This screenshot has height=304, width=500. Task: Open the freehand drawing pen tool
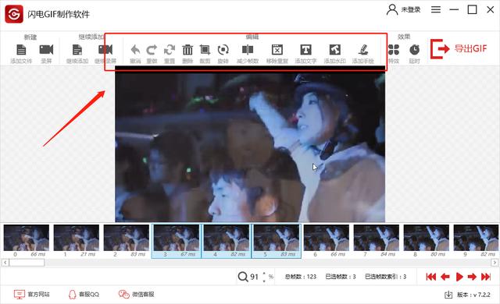tap(362, 50)
